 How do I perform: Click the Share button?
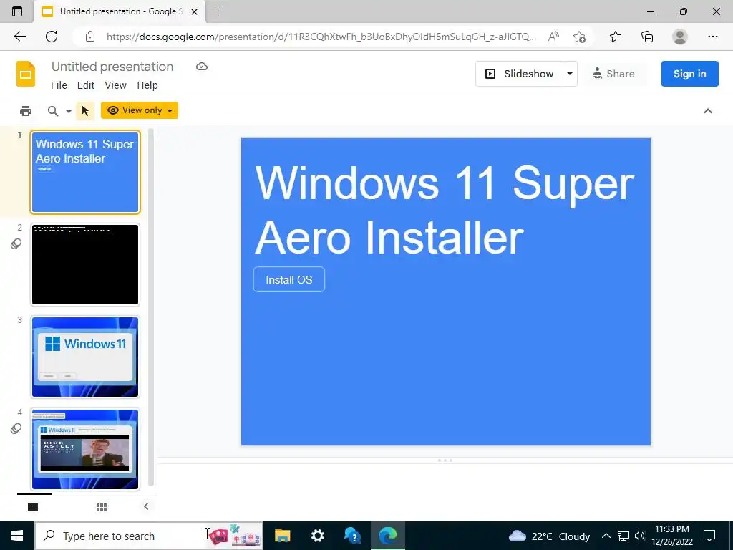(613, 74)
